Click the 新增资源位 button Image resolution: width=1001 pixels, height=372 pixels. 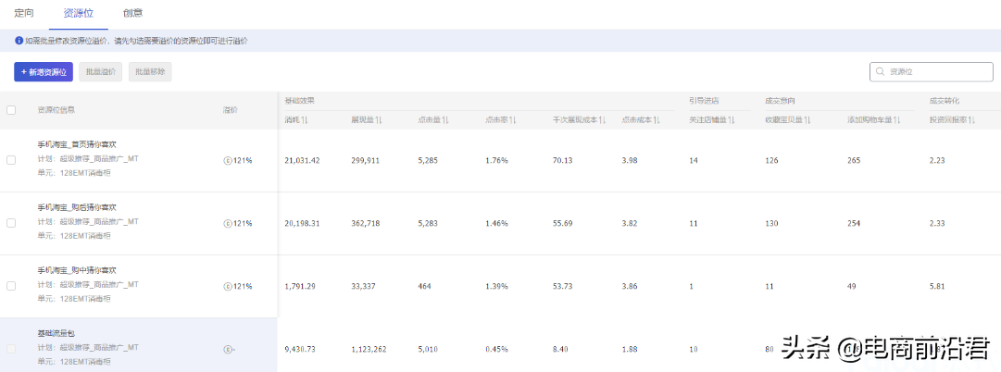[44, 71]
